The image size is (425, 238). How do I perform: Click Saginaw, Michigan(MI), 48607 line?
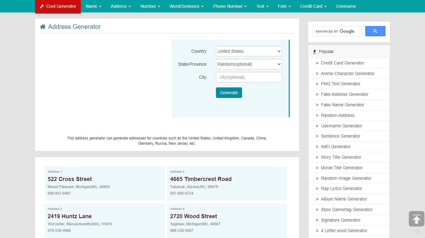tap(195, 224)
